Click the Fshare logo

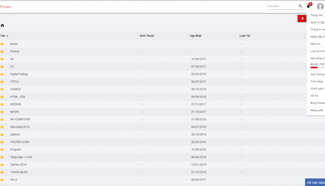click(x=6, y=7)
